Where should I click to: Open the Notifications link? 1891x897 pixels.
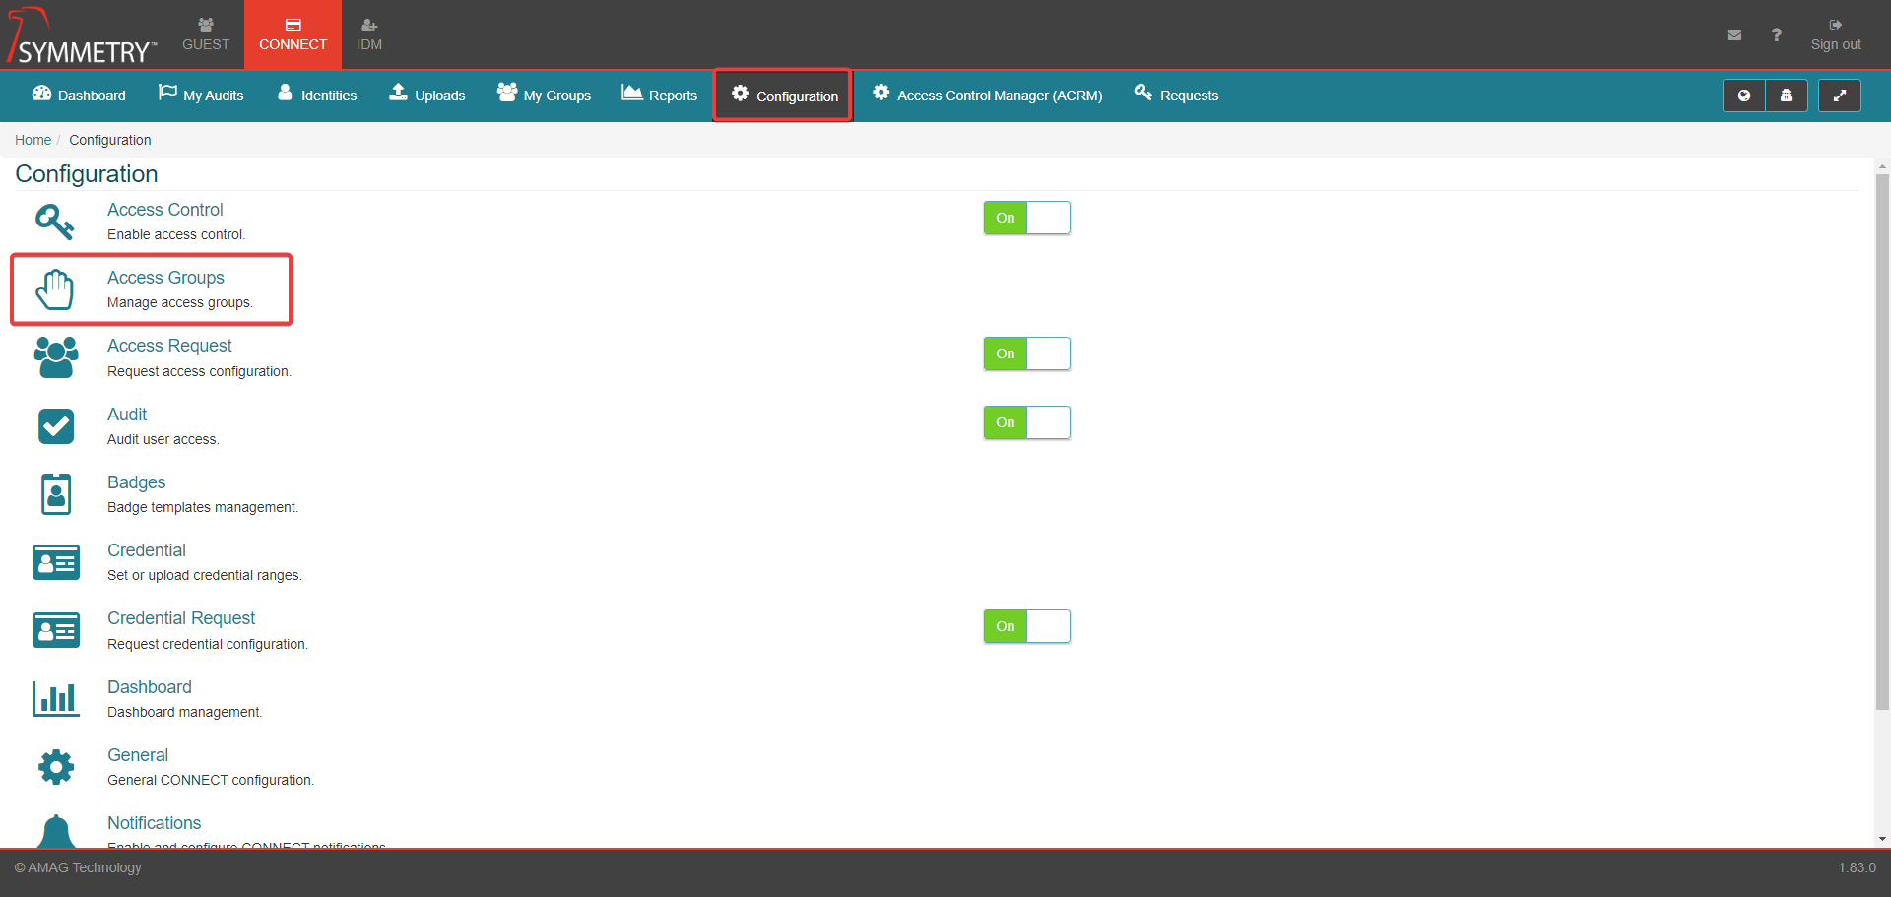(x=154, y=823)
